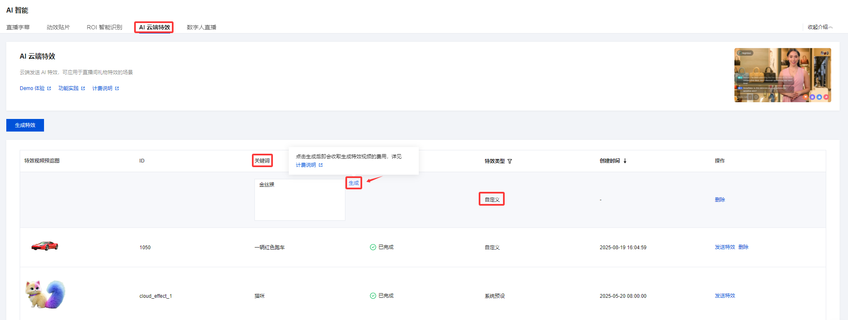Click the 已完成 check icon in row 1050

click(x=373, y=247)
